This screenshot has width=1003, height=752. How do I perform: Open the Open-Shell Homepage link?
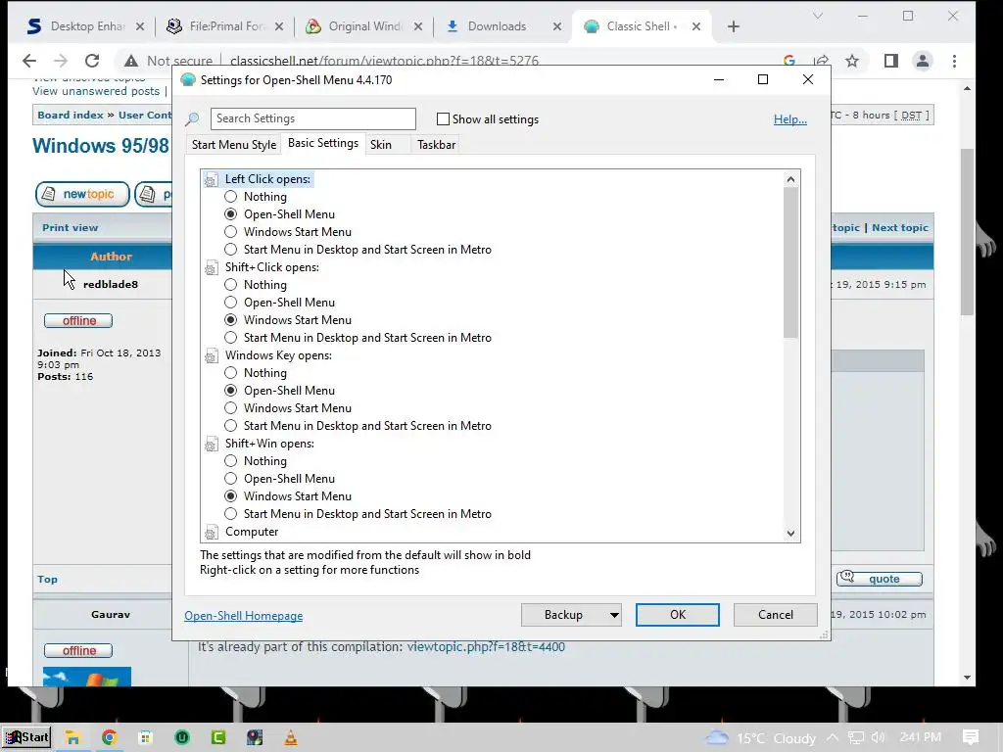[x=244, y=616]
